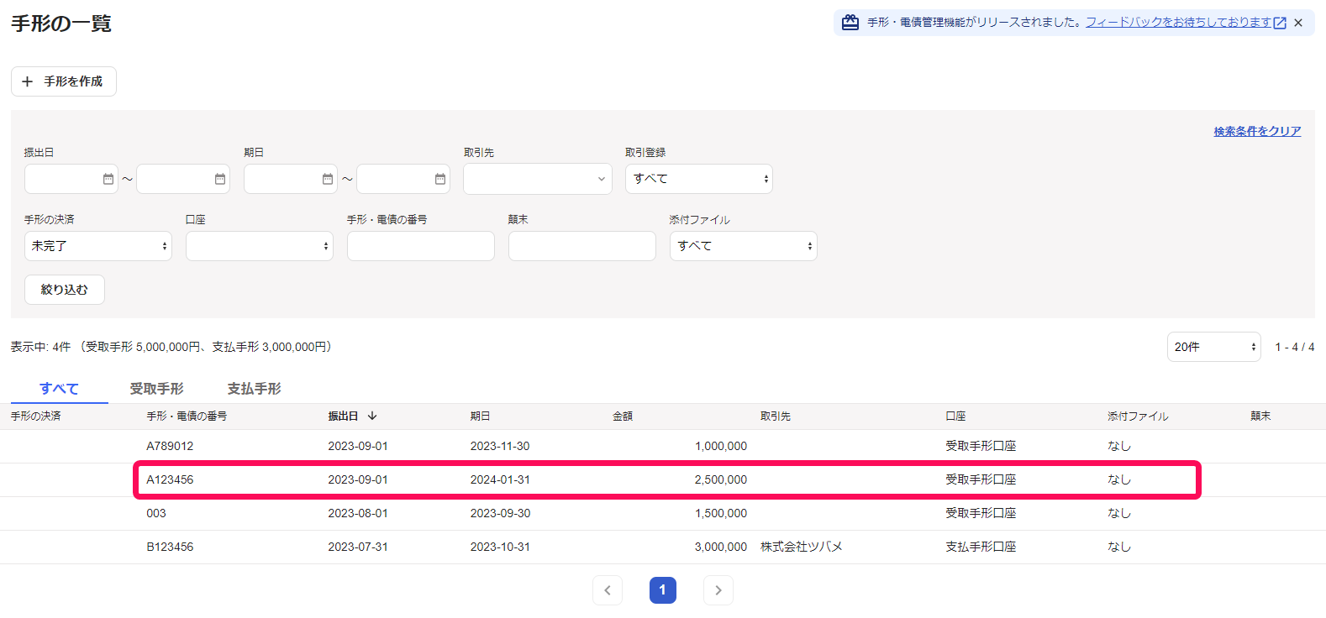Open the 20件 page size dropdown
1326x618 pixels.
(x=1214, y=347)
